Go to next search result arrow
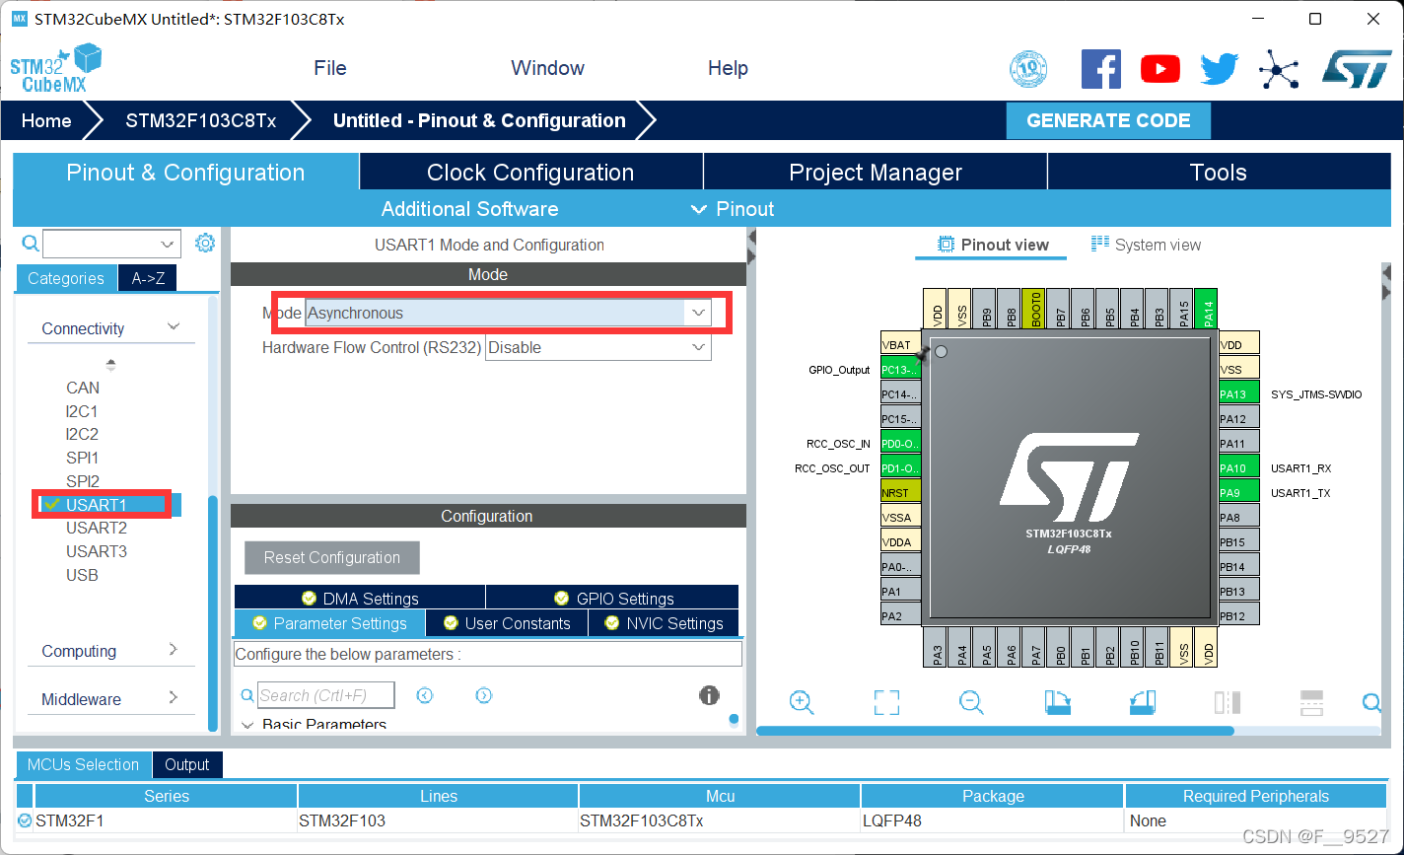The height and width of the screenshot is (855, 1404). pos(483,695)
